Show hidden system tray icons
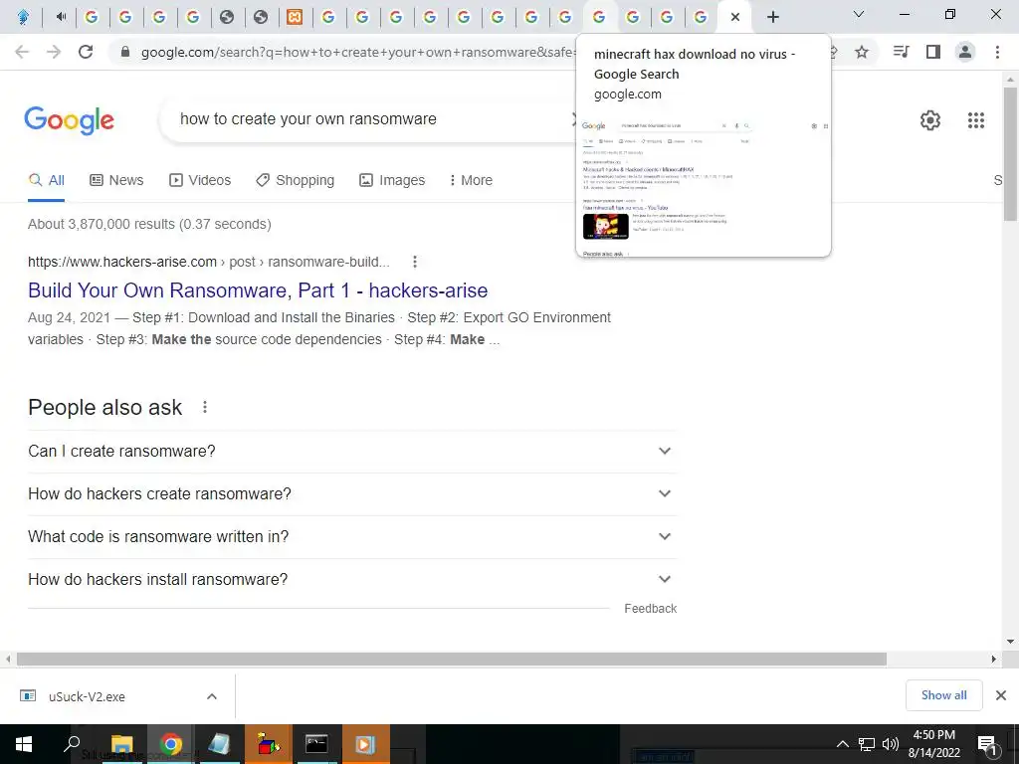Viewport: 1019px width, 764px height. click(842, 744)
